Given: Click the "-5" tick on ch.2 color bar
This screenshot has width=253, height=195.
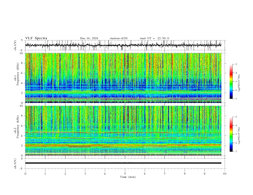Looking at the screenshot, I should point(236,134).
